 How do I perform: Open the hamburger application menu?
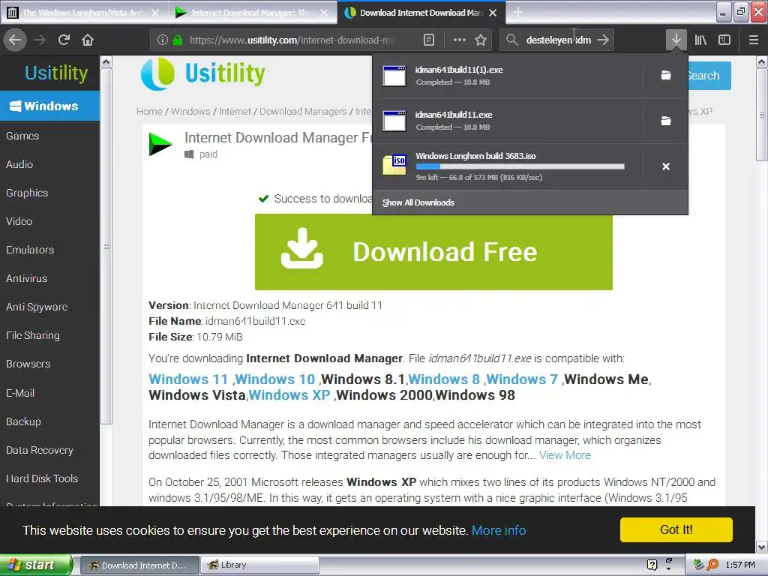(x=753, y=40)
